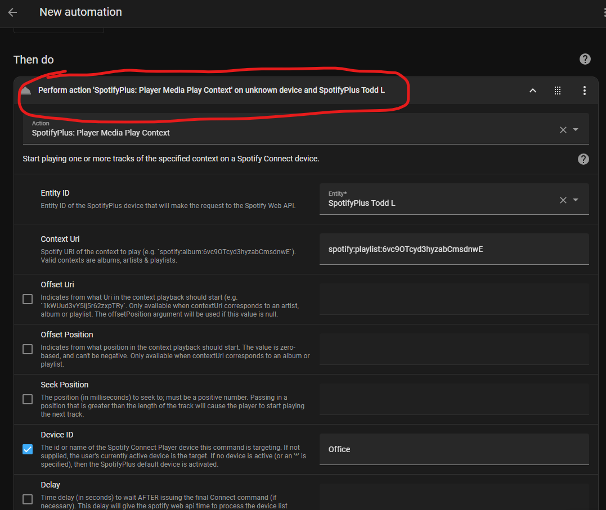Click the Seek Position label
This screenshot has height=510, width=606.
tap(65, 385)
